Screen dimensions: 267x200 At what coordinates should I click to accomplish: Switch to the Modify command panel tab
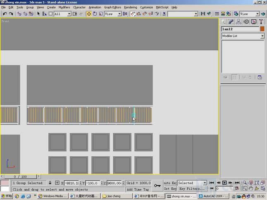coord(231,21)
